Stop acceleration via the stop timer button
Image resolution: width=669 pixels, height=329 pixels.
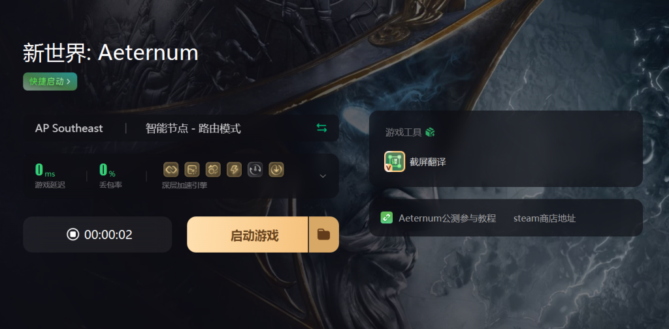[x=98, y=235]
